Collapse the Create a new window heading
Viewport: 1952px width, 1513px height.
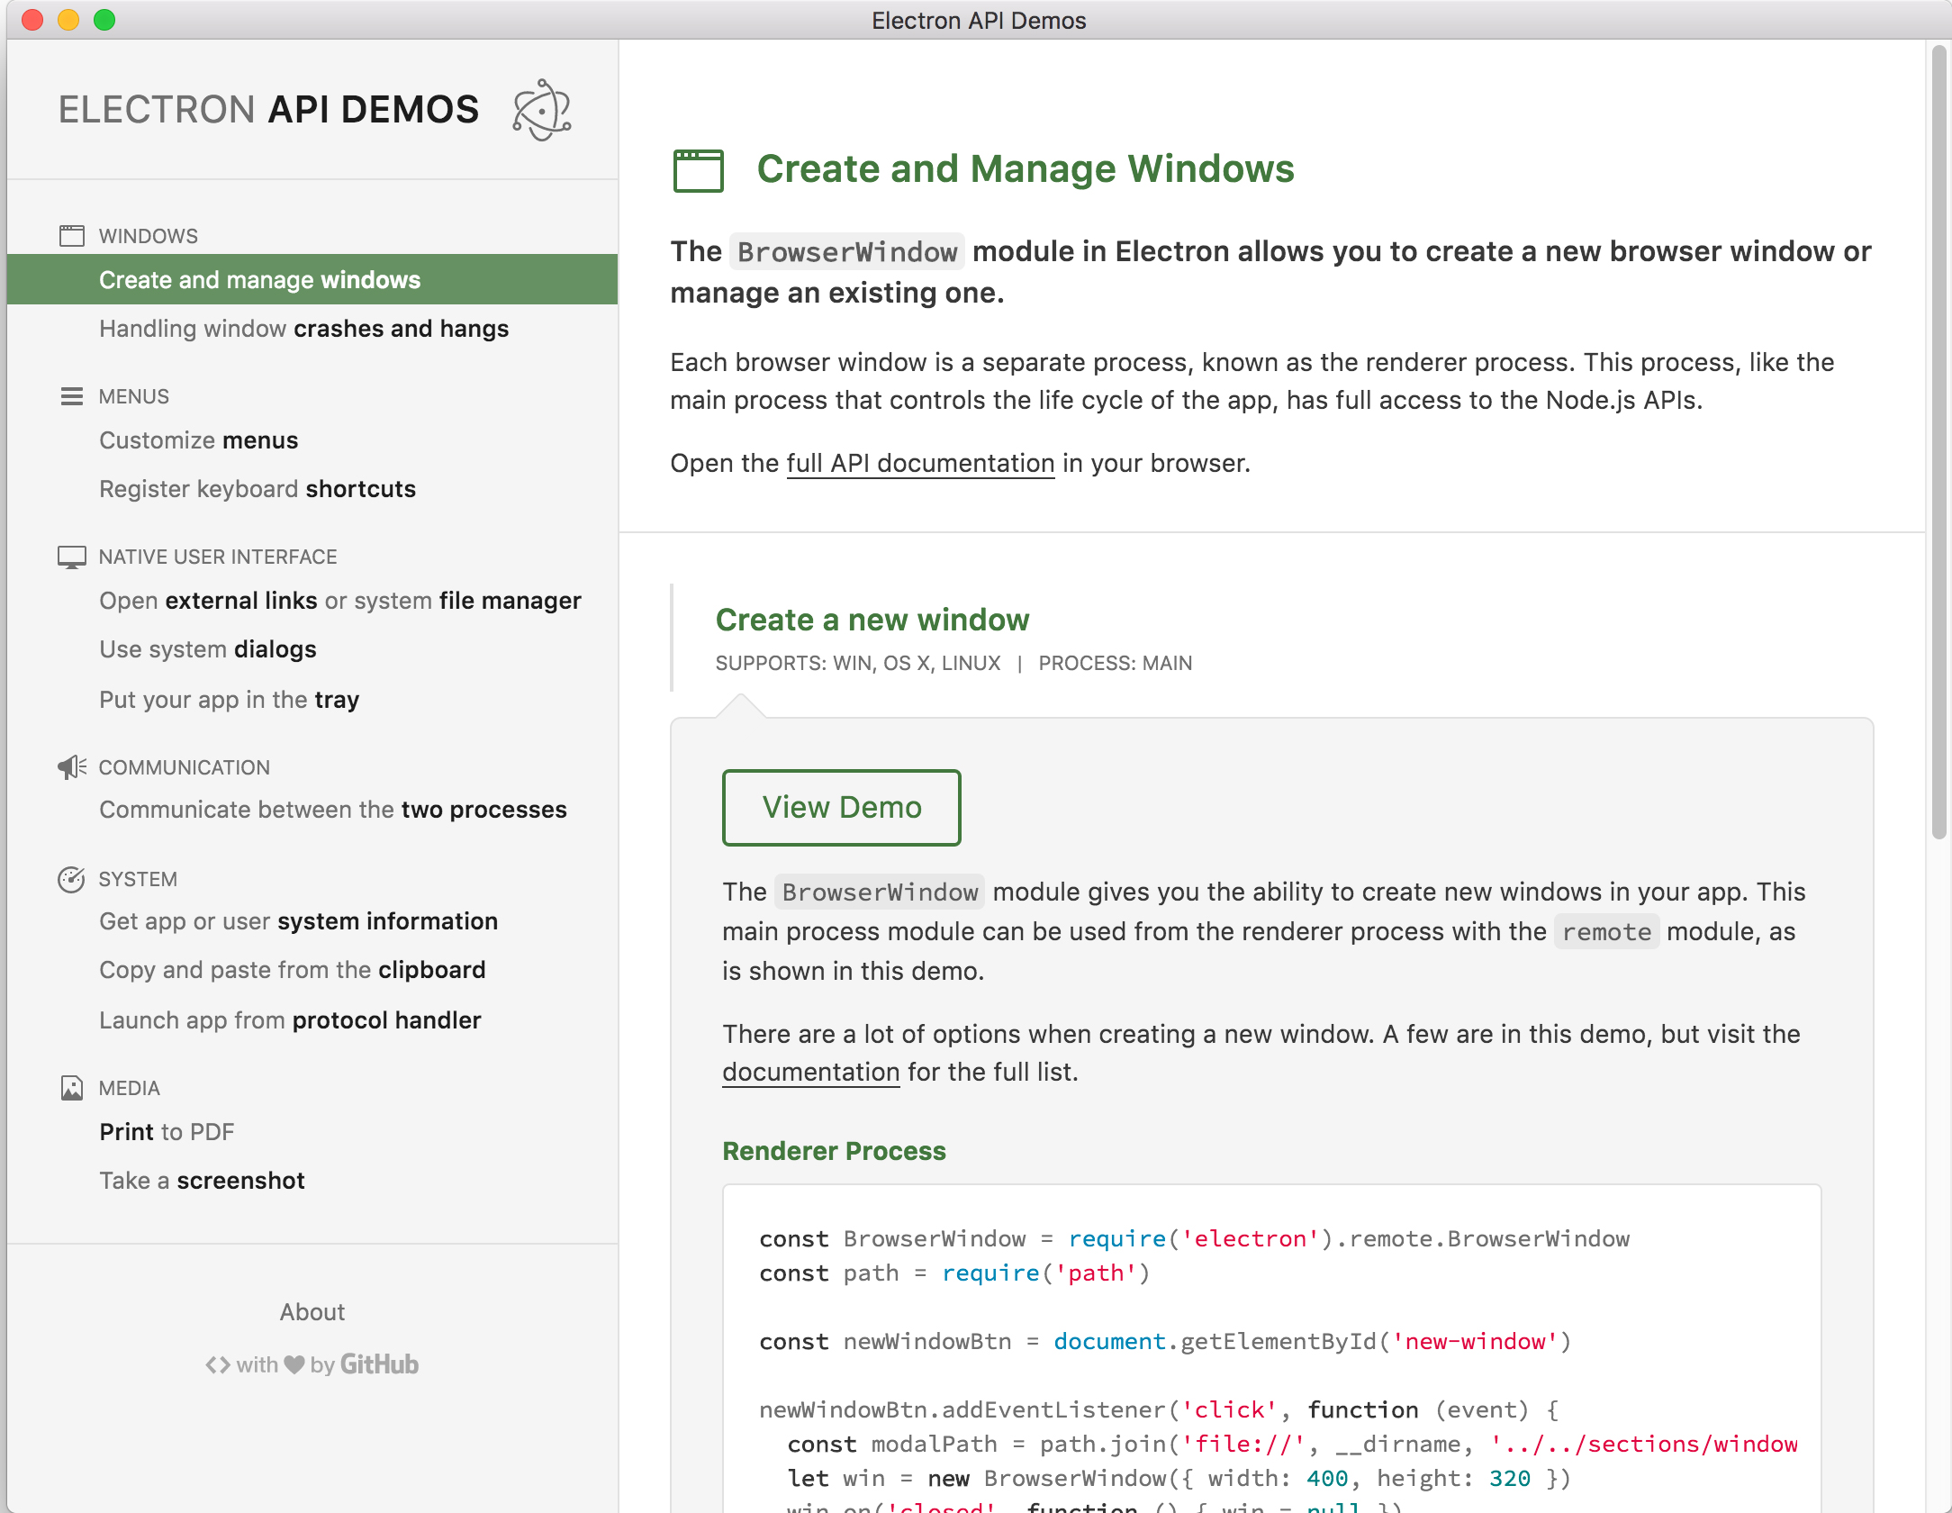(x=872, y=620)
